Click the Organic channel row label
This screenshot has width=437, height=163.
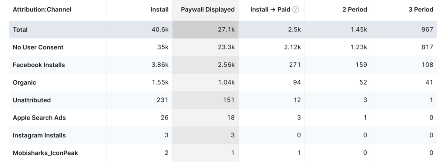click(24, 83)
